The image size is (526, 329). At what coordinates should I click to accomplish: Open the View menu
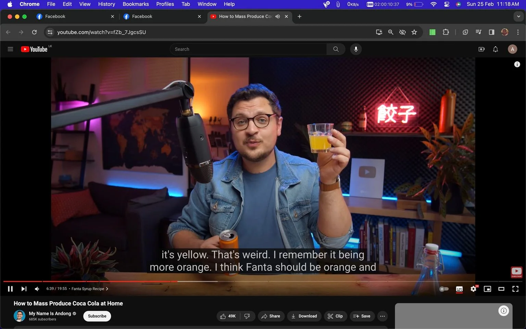(85, 4)
